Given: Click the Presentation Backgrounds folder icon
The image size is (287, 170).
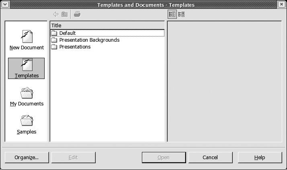Looking at the screenshot, I should click(x=54, y=40).
